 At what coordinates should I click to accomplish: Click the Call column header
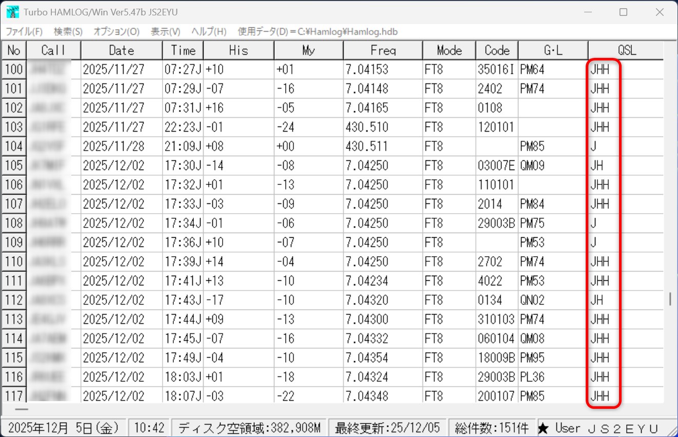[x=53, y=51]
